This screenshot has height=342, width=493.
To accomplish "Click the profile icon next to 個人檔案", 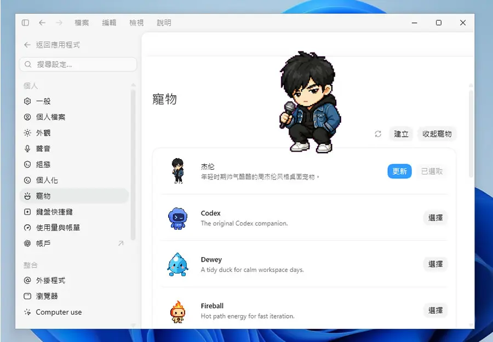I will click(27, 117).
